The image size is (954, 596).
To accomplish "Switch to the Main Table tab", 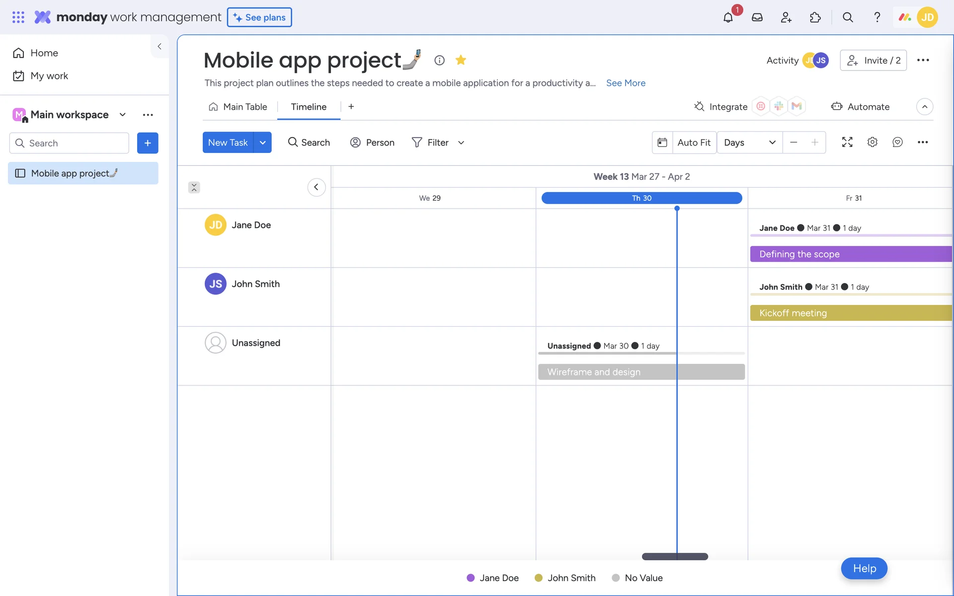I will (238, 107).
